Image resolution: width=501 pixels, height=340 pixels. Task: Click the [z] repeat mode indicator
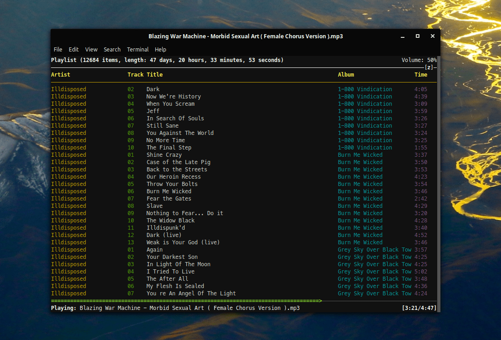pos(429,67)
